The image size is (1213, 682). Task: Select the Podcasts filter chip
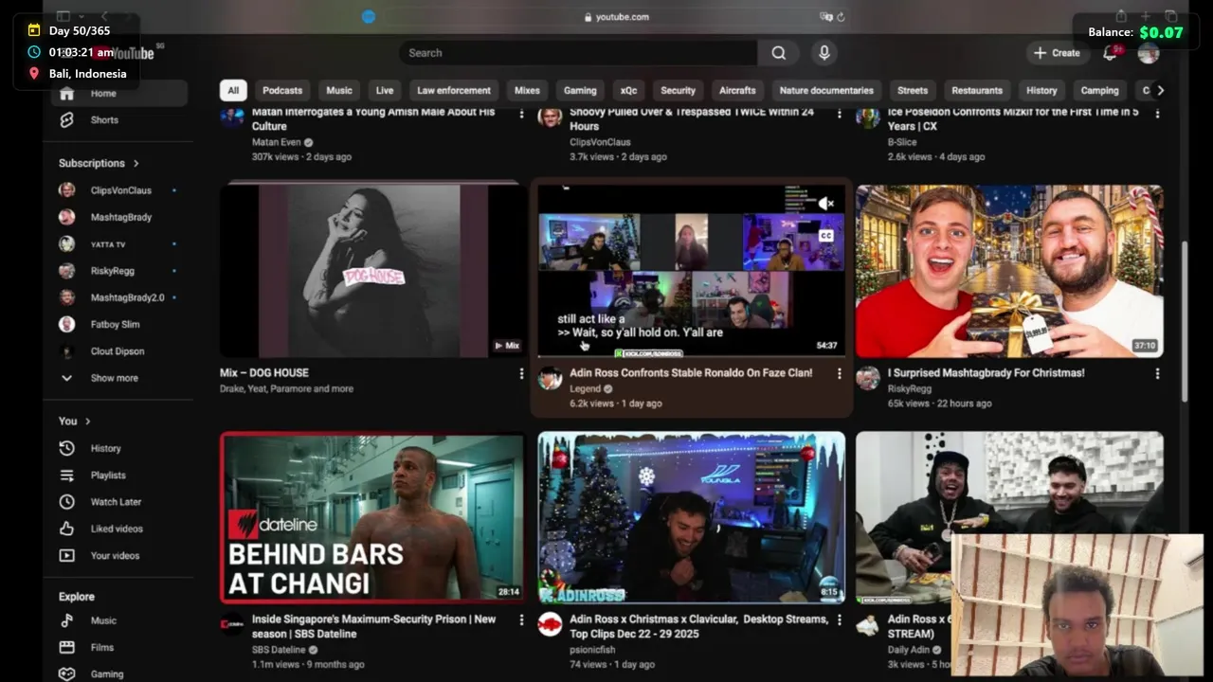point(282,91)
